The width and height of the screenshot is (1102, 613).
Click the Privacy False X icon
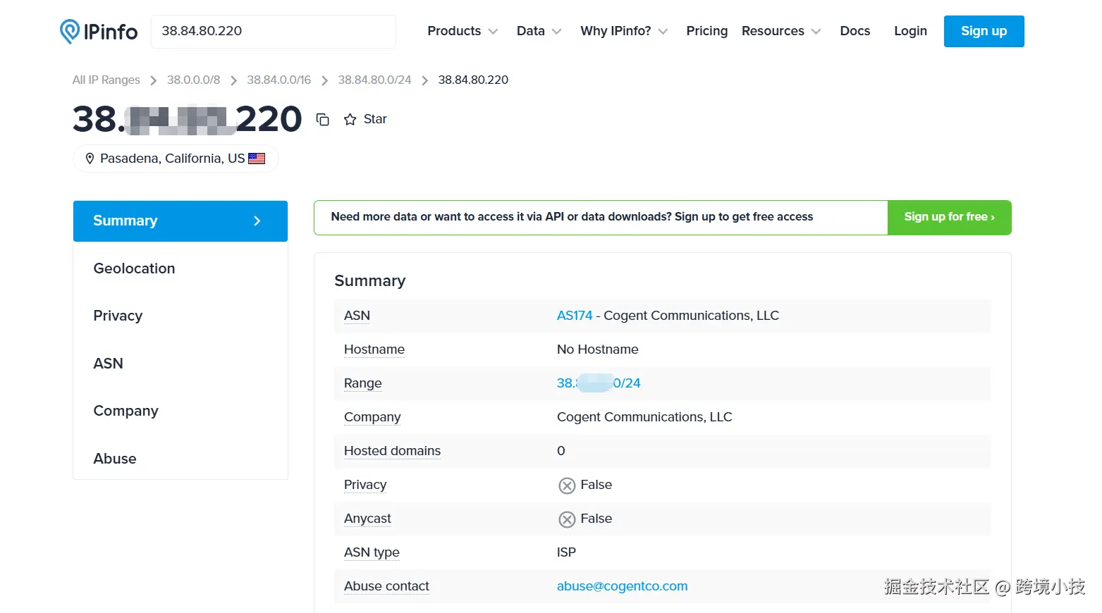(567, 485)
